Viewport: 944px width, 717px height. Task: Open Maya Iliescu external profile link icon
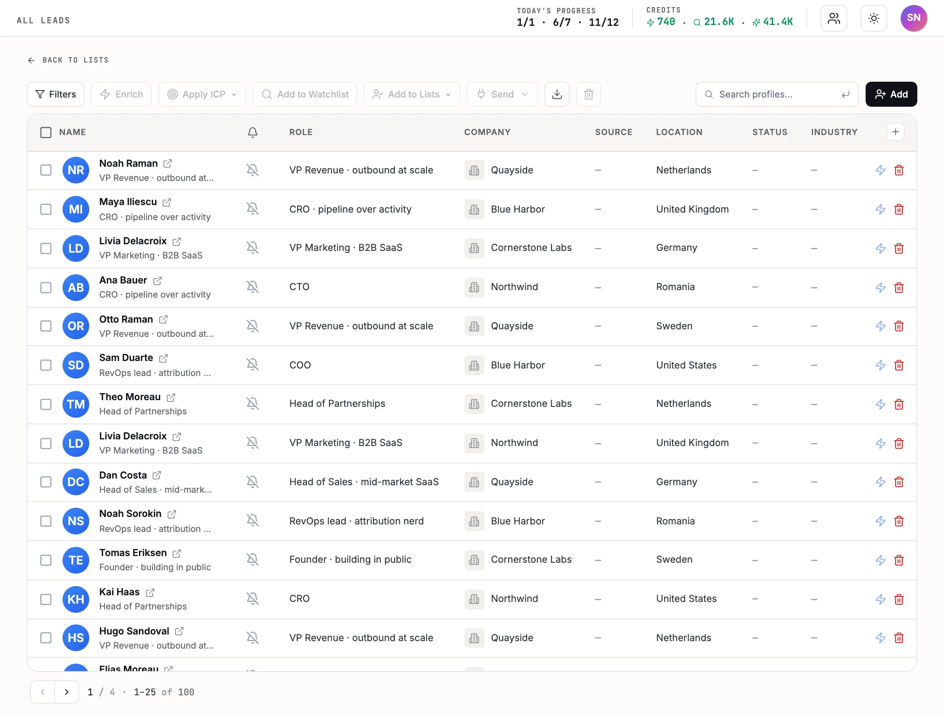[167, 202]
